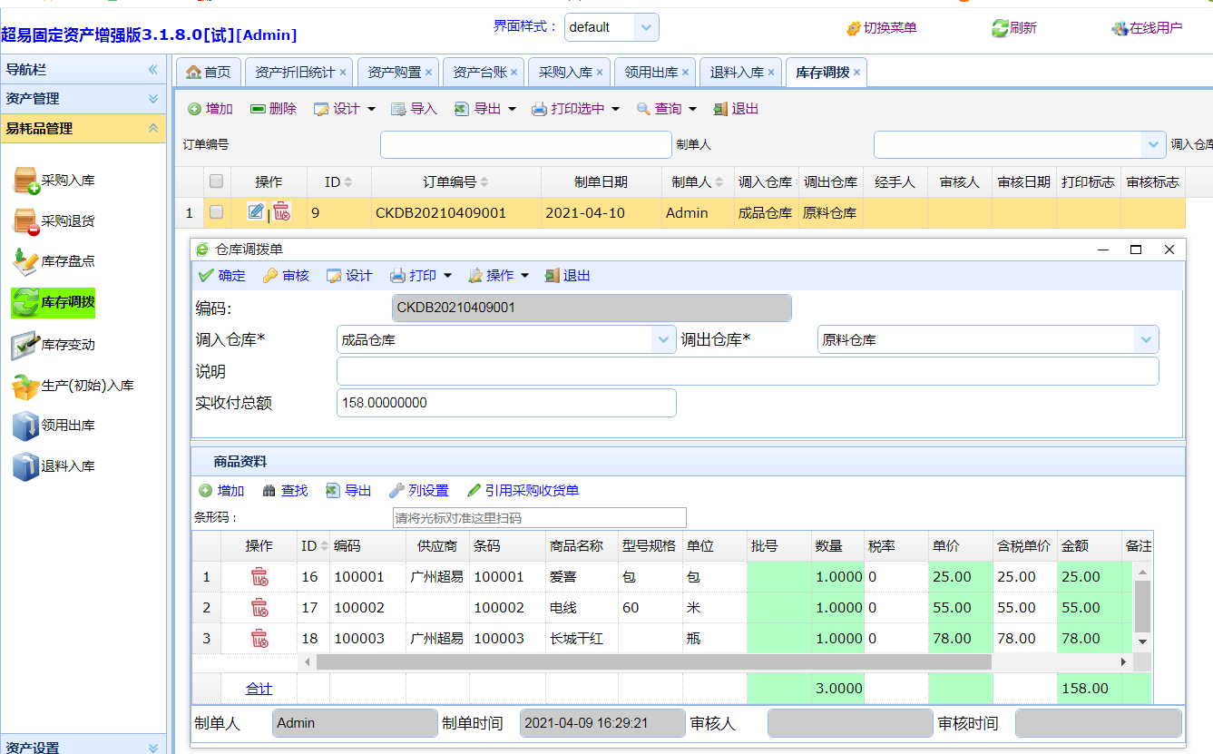The height and width of the screenshot is (754, 1213).
Task: Click the 刷新 refresh icon at the top
Action: click(1000, 28)
